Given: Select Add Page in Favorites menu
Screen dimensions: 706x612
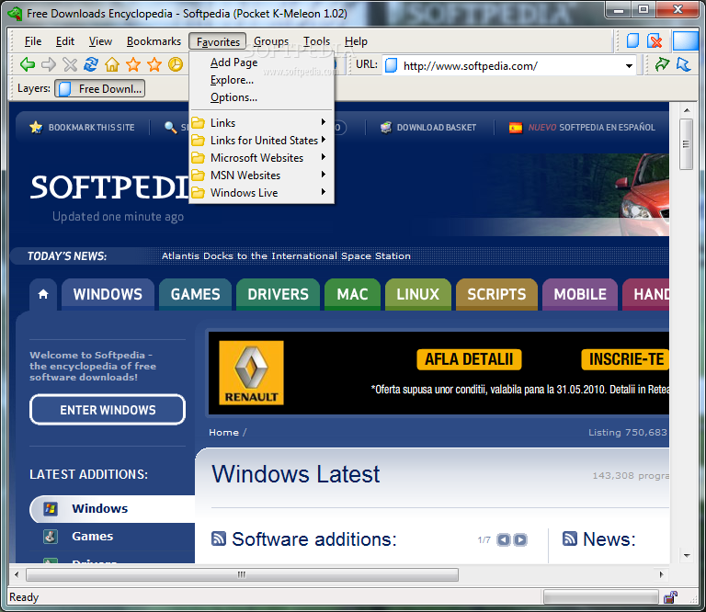Looking at the screenshot, I should [262, 62].
